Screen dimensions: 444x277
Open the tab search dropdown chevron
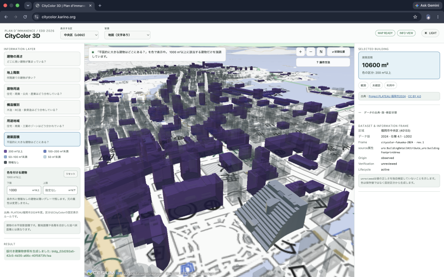(x=28, y=5)
